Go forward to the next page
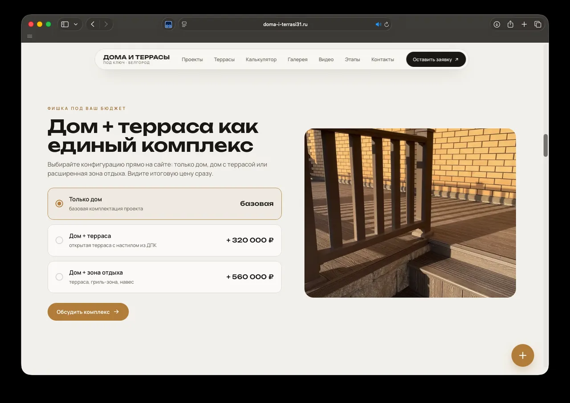The image size is (570, 403). (106, 24)
